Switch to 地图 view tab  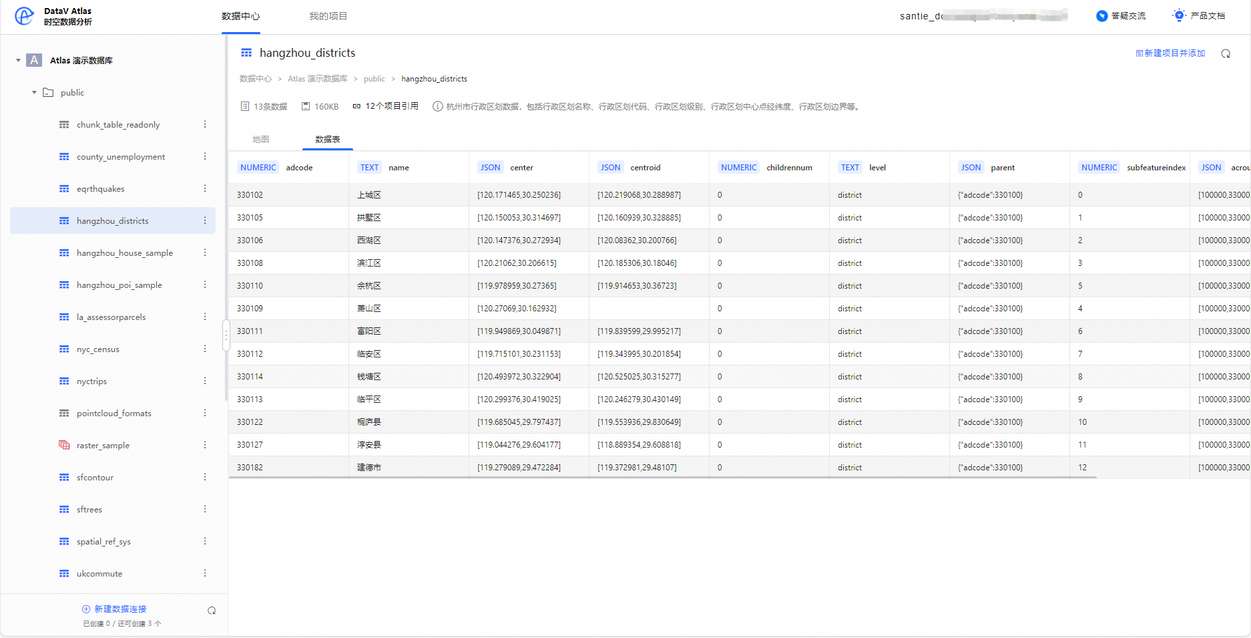pyautogui.click(x=261, y=139)
